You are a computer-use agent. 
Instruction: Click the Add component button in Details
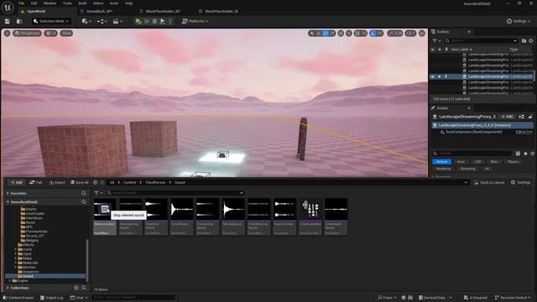pos(507,117)
